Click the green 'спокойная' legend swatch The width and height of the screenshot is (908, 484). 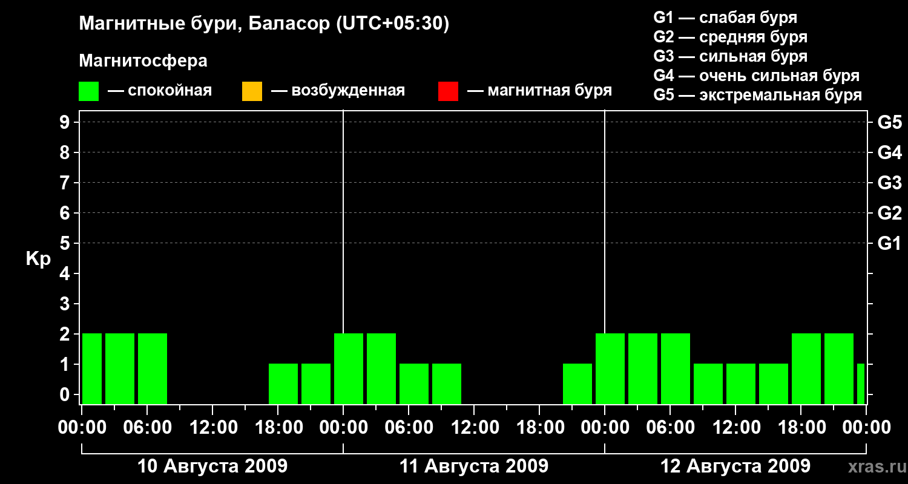(88, 91)
